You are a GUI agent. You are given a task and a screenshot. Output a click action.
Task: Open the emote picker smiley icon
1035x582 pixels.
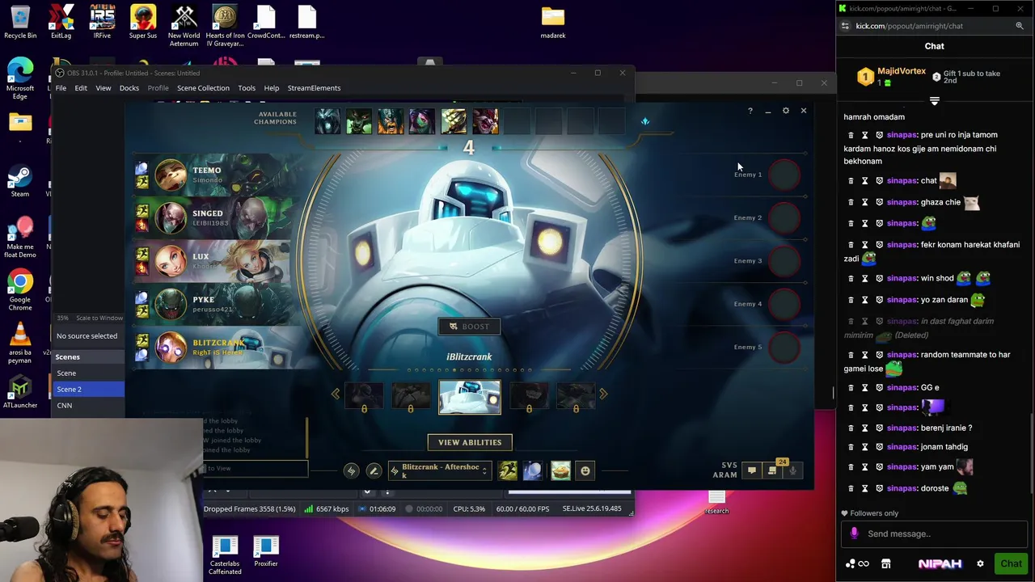click(585, 470)
